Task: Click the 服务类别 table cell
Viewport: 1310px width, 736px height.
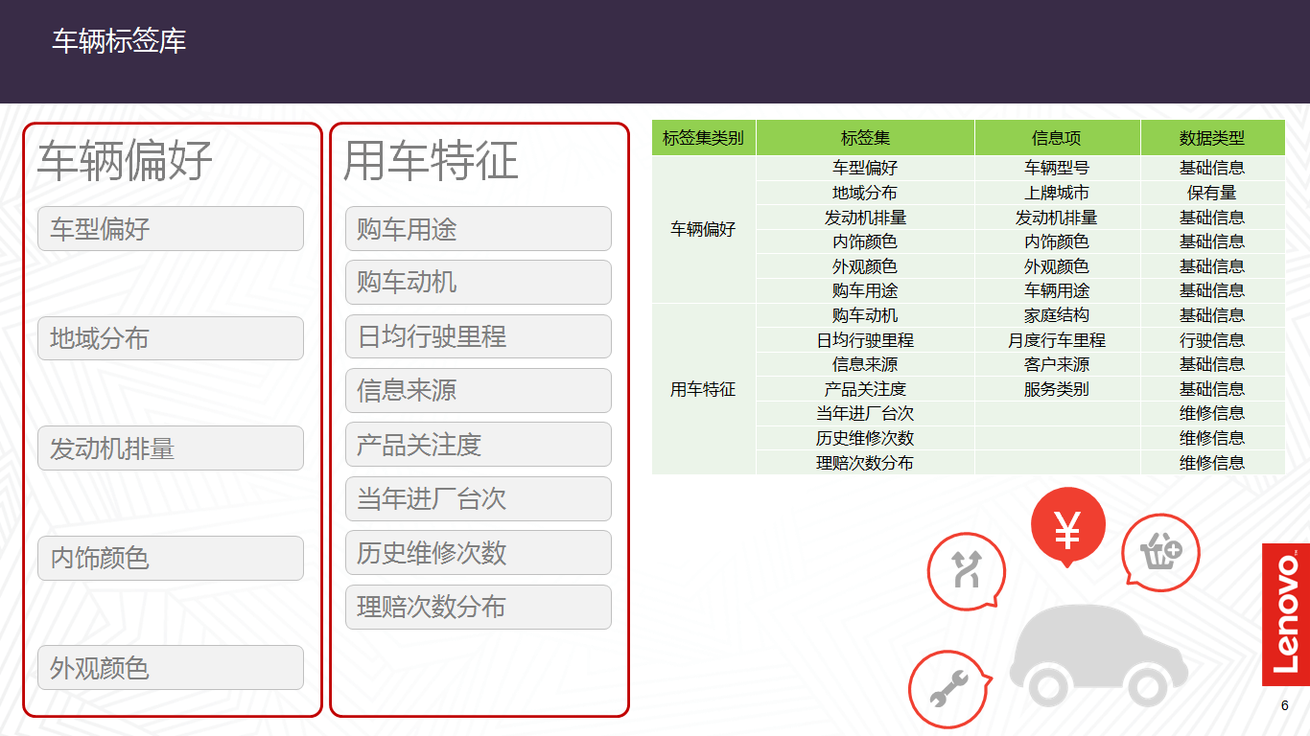Action: coord(1057,389)
